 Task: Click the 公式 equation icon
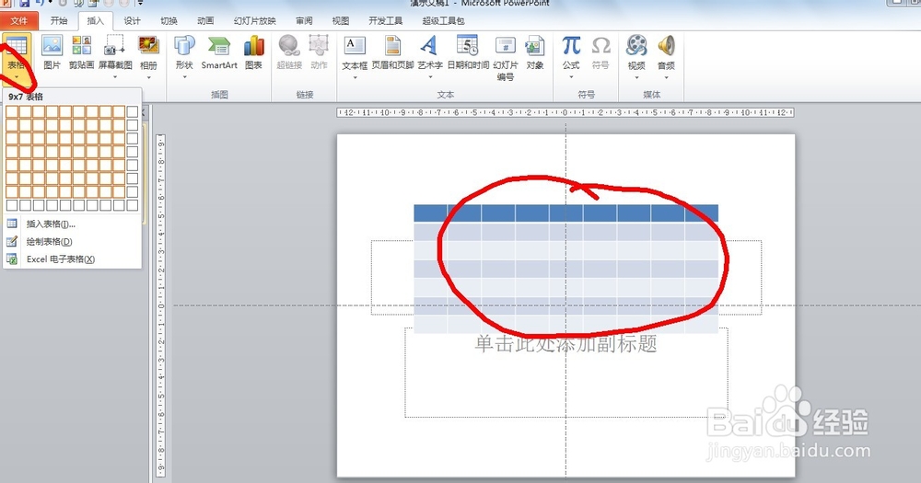click(x=571, y=48)
